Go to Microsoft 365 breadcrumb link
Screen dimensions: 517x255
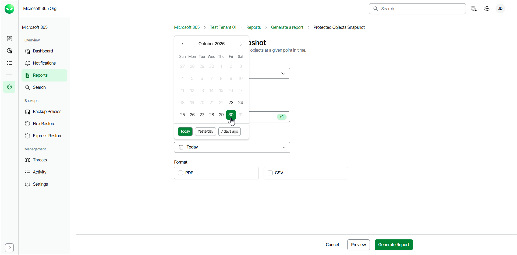187,27
